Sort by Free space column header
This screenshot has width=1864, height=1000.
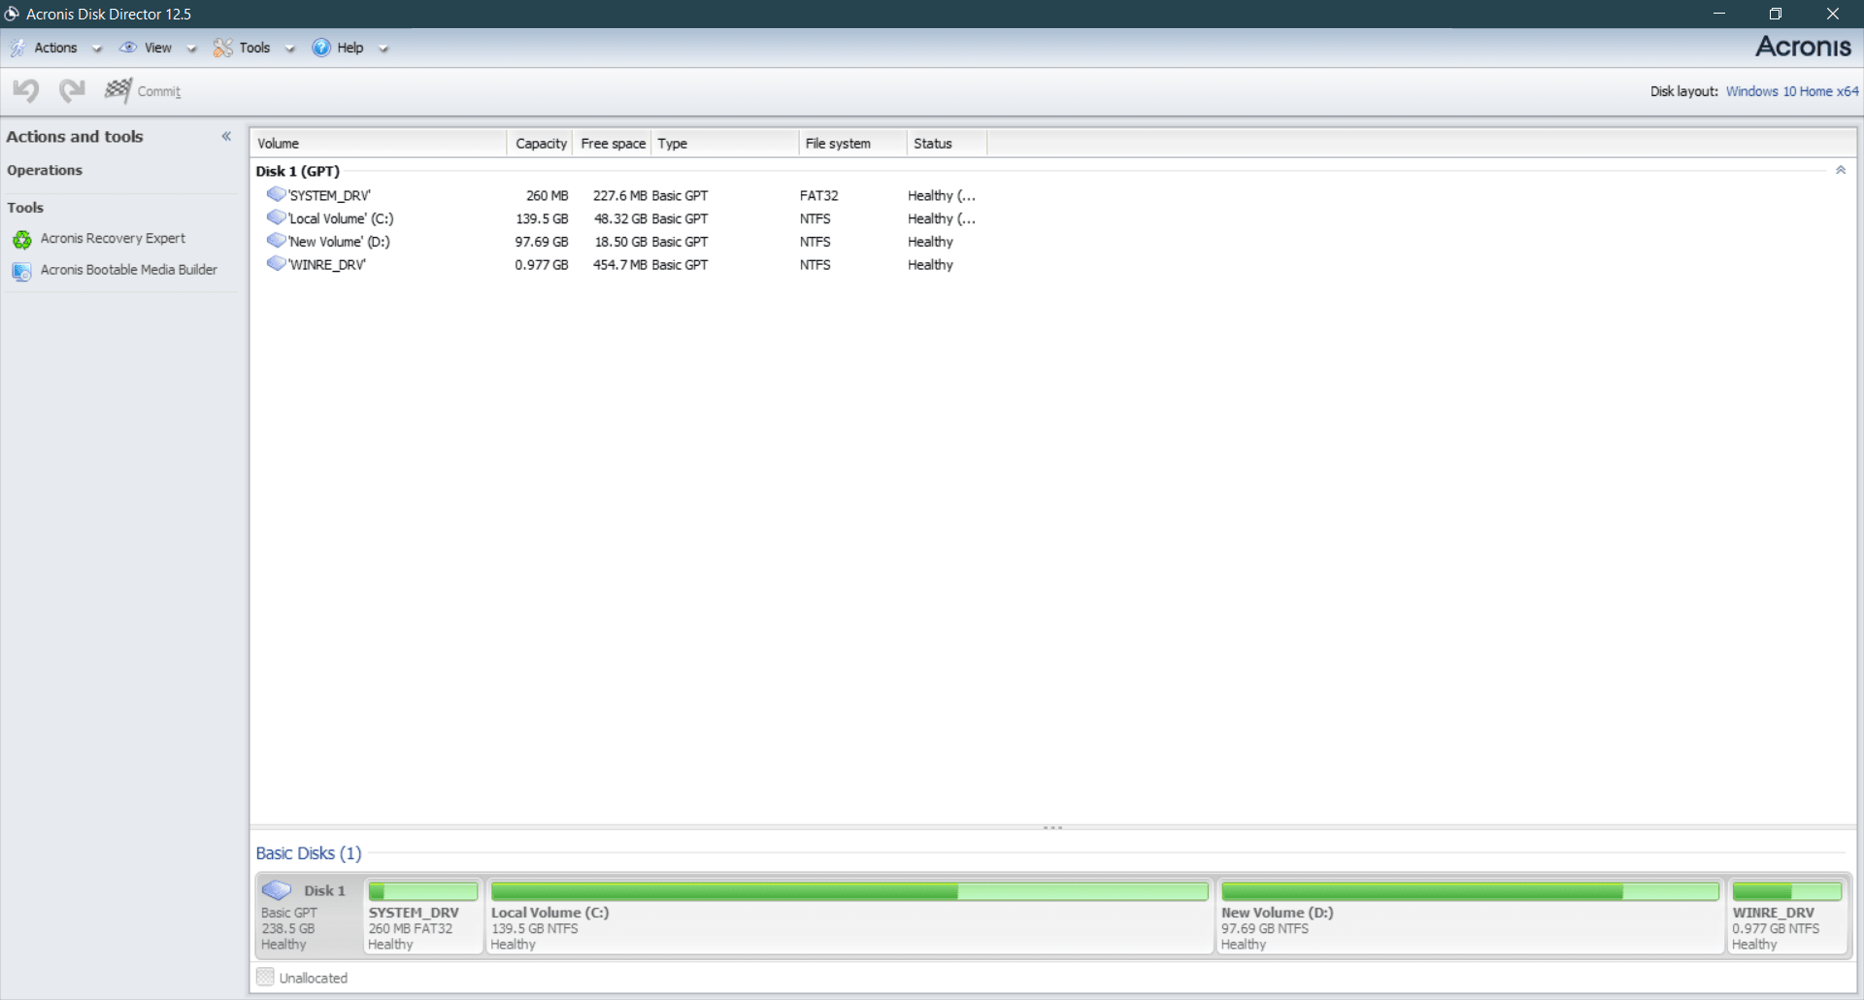point(613,143)
